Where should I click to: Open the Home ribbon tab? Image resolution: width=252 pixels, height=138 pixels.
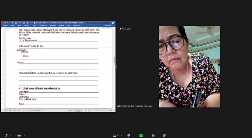coord(5,26)
